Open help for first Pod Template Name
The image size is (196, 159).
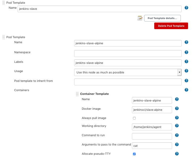coord(186,8)
